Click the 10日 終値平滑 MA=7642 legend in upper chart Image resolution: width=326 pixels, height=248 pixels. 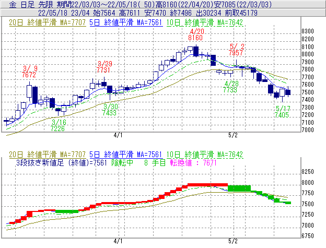point(205,22)
